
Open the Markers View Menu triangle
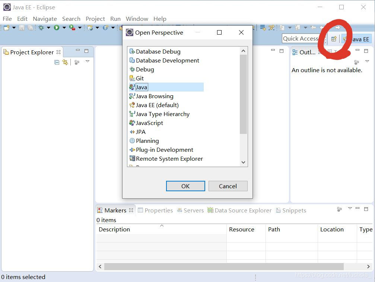tap(350, 208)
